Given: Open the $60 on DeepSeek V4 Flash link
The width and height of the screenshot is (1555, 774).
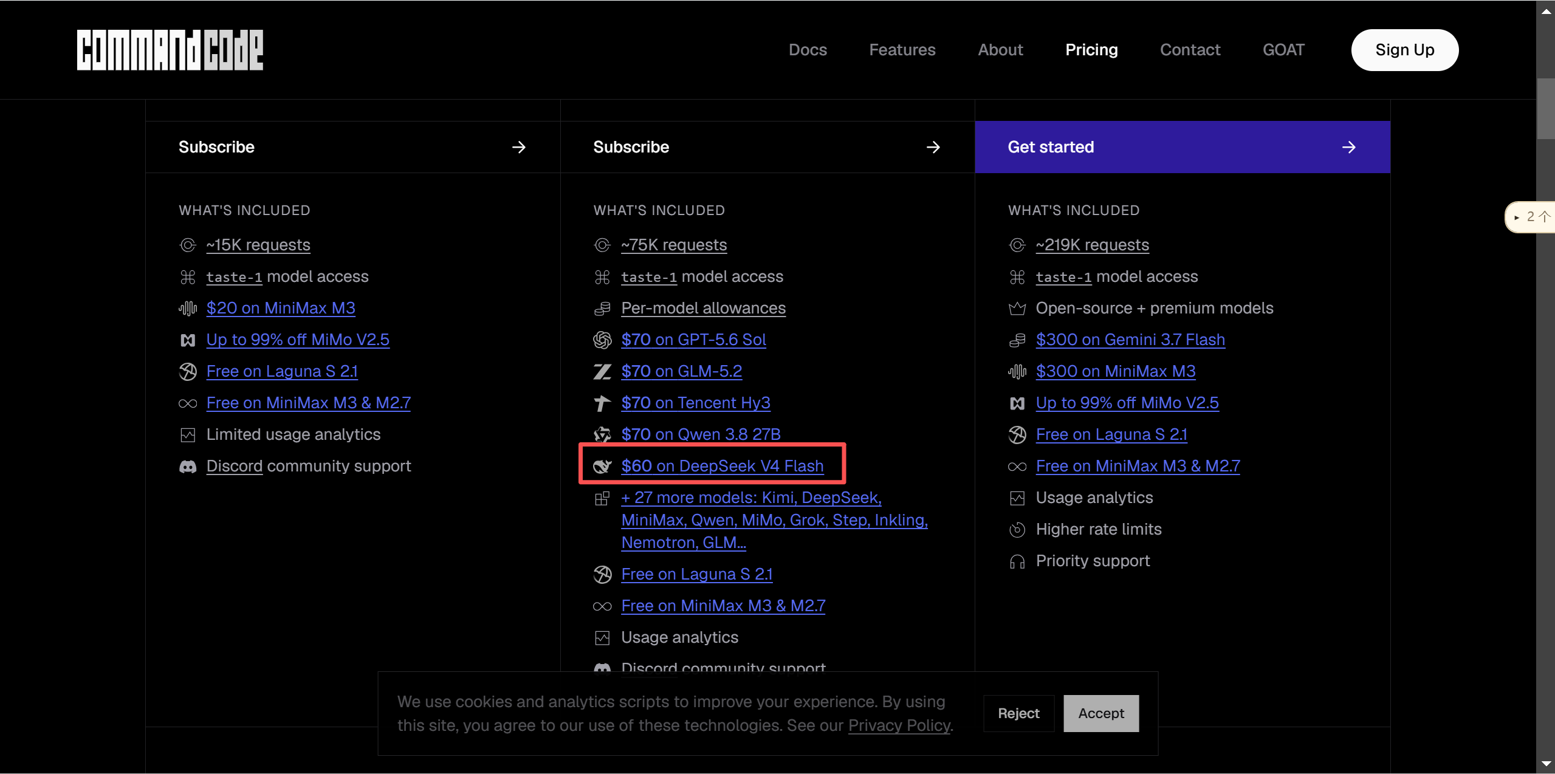Looking at the screenshot, I should click(723, 467).
